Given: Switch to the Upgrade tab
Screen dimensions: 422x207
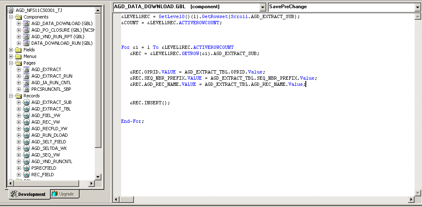Looking at the screenshot, I should point(65,194).
